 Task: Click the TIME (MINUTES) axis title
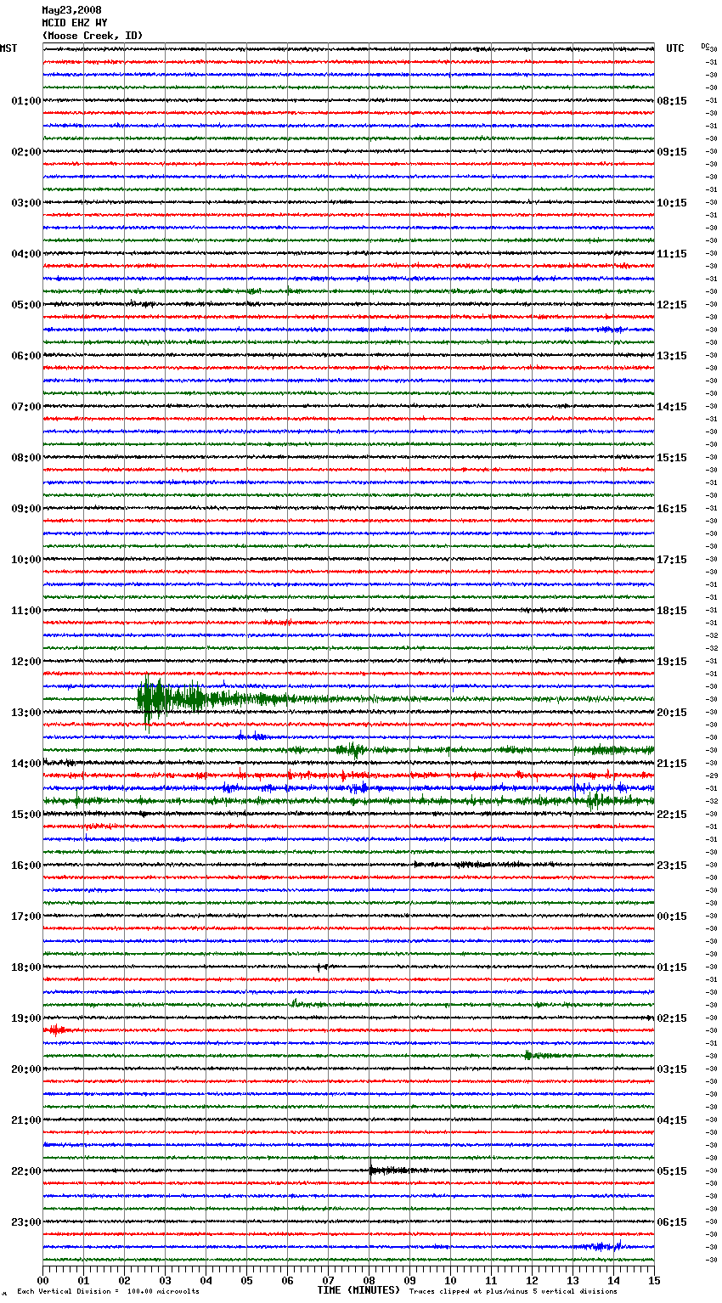coord(358,1290)
